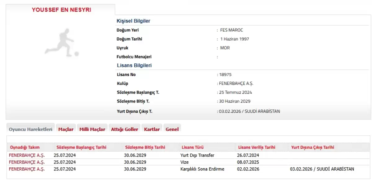Open the Oyuncu Hareketleri tab
The height and width of the screenshot is (190, 372).
(x=30, y=129)
